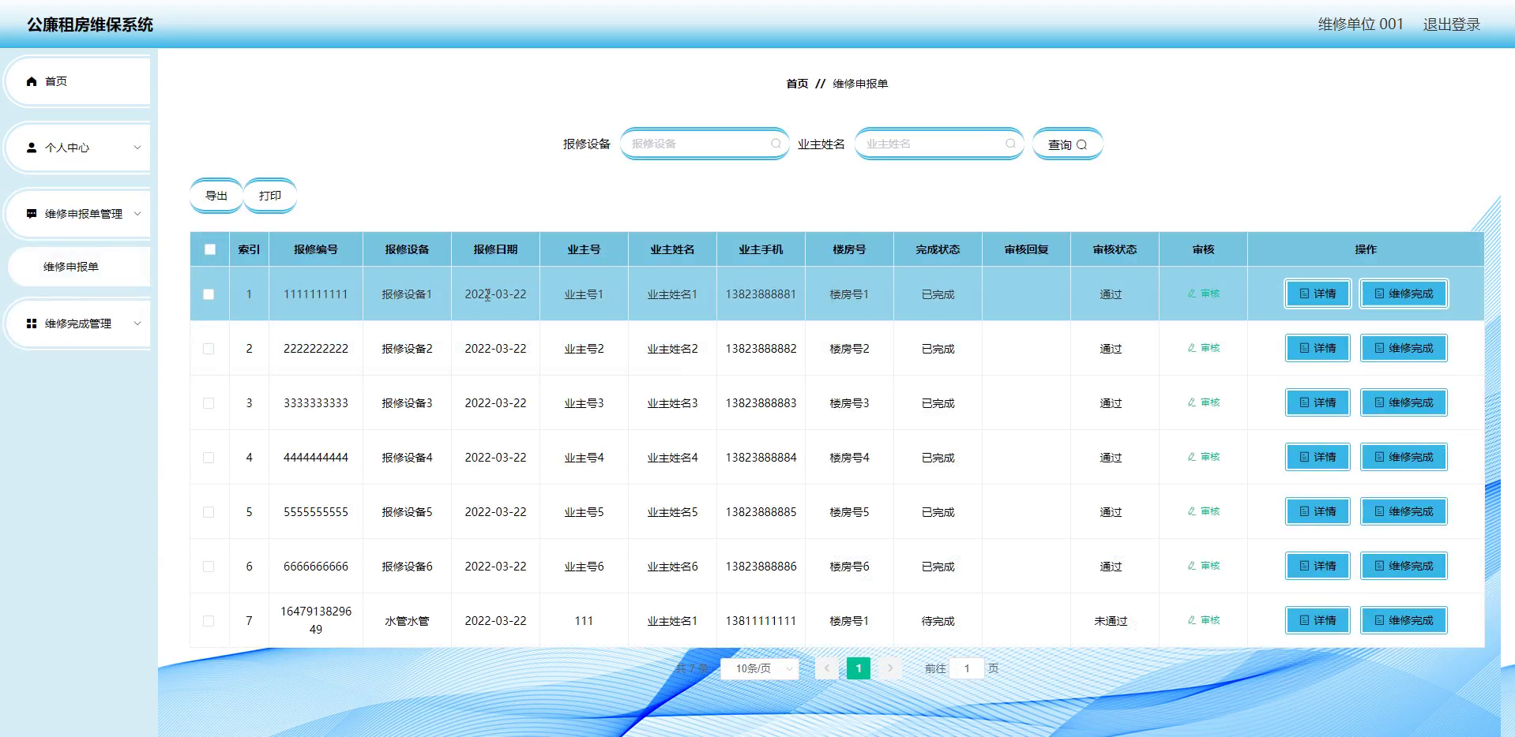Click 维修完成 for 报修设备5 row
Image resolution: width=1515 pixels, height=737 pixels.
pos(1404,511)
